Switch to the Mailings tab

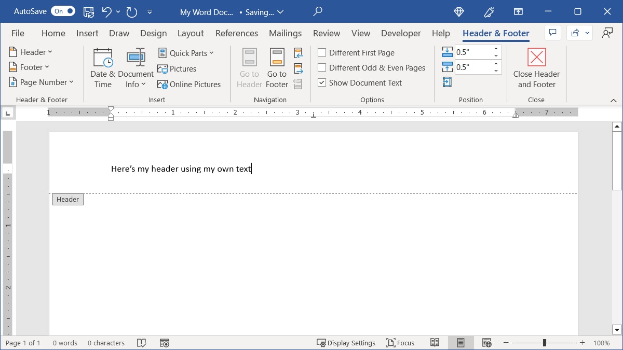[285, 33]
